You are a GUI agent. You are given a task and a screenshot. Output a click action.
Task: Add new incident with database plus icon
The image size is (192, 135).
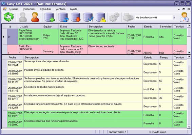pos(49,17)
